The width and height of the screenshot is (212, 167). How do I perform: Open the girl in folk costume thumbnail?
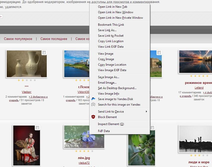[x=26, y=146]
